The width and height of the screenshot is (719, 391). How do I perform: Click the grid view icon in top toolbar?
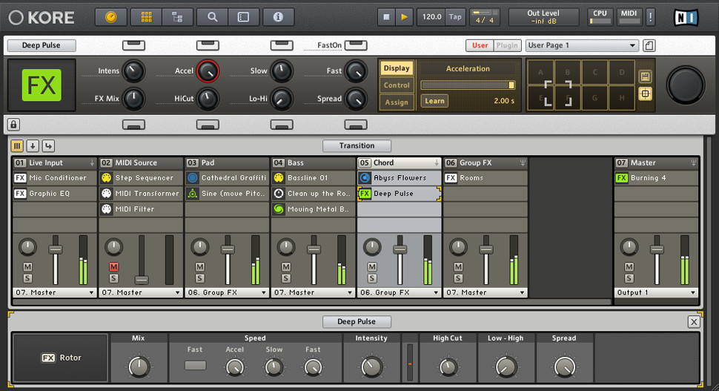[x=147, y=16]
